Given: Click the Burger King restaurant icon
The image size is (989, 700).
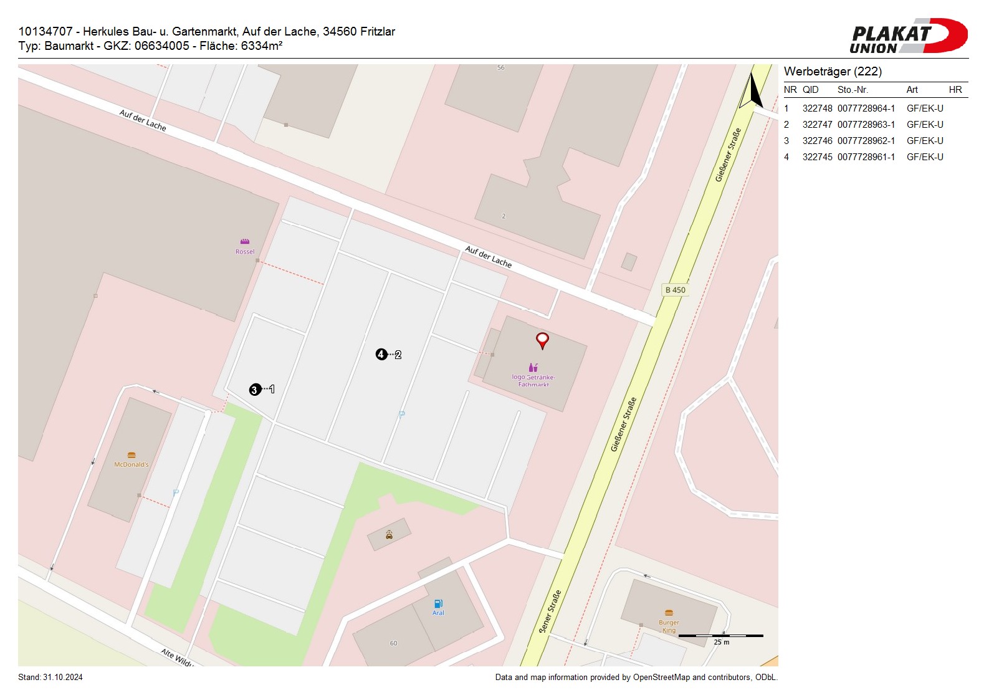Looking at the screenshot, I should [x=669, y=613].
